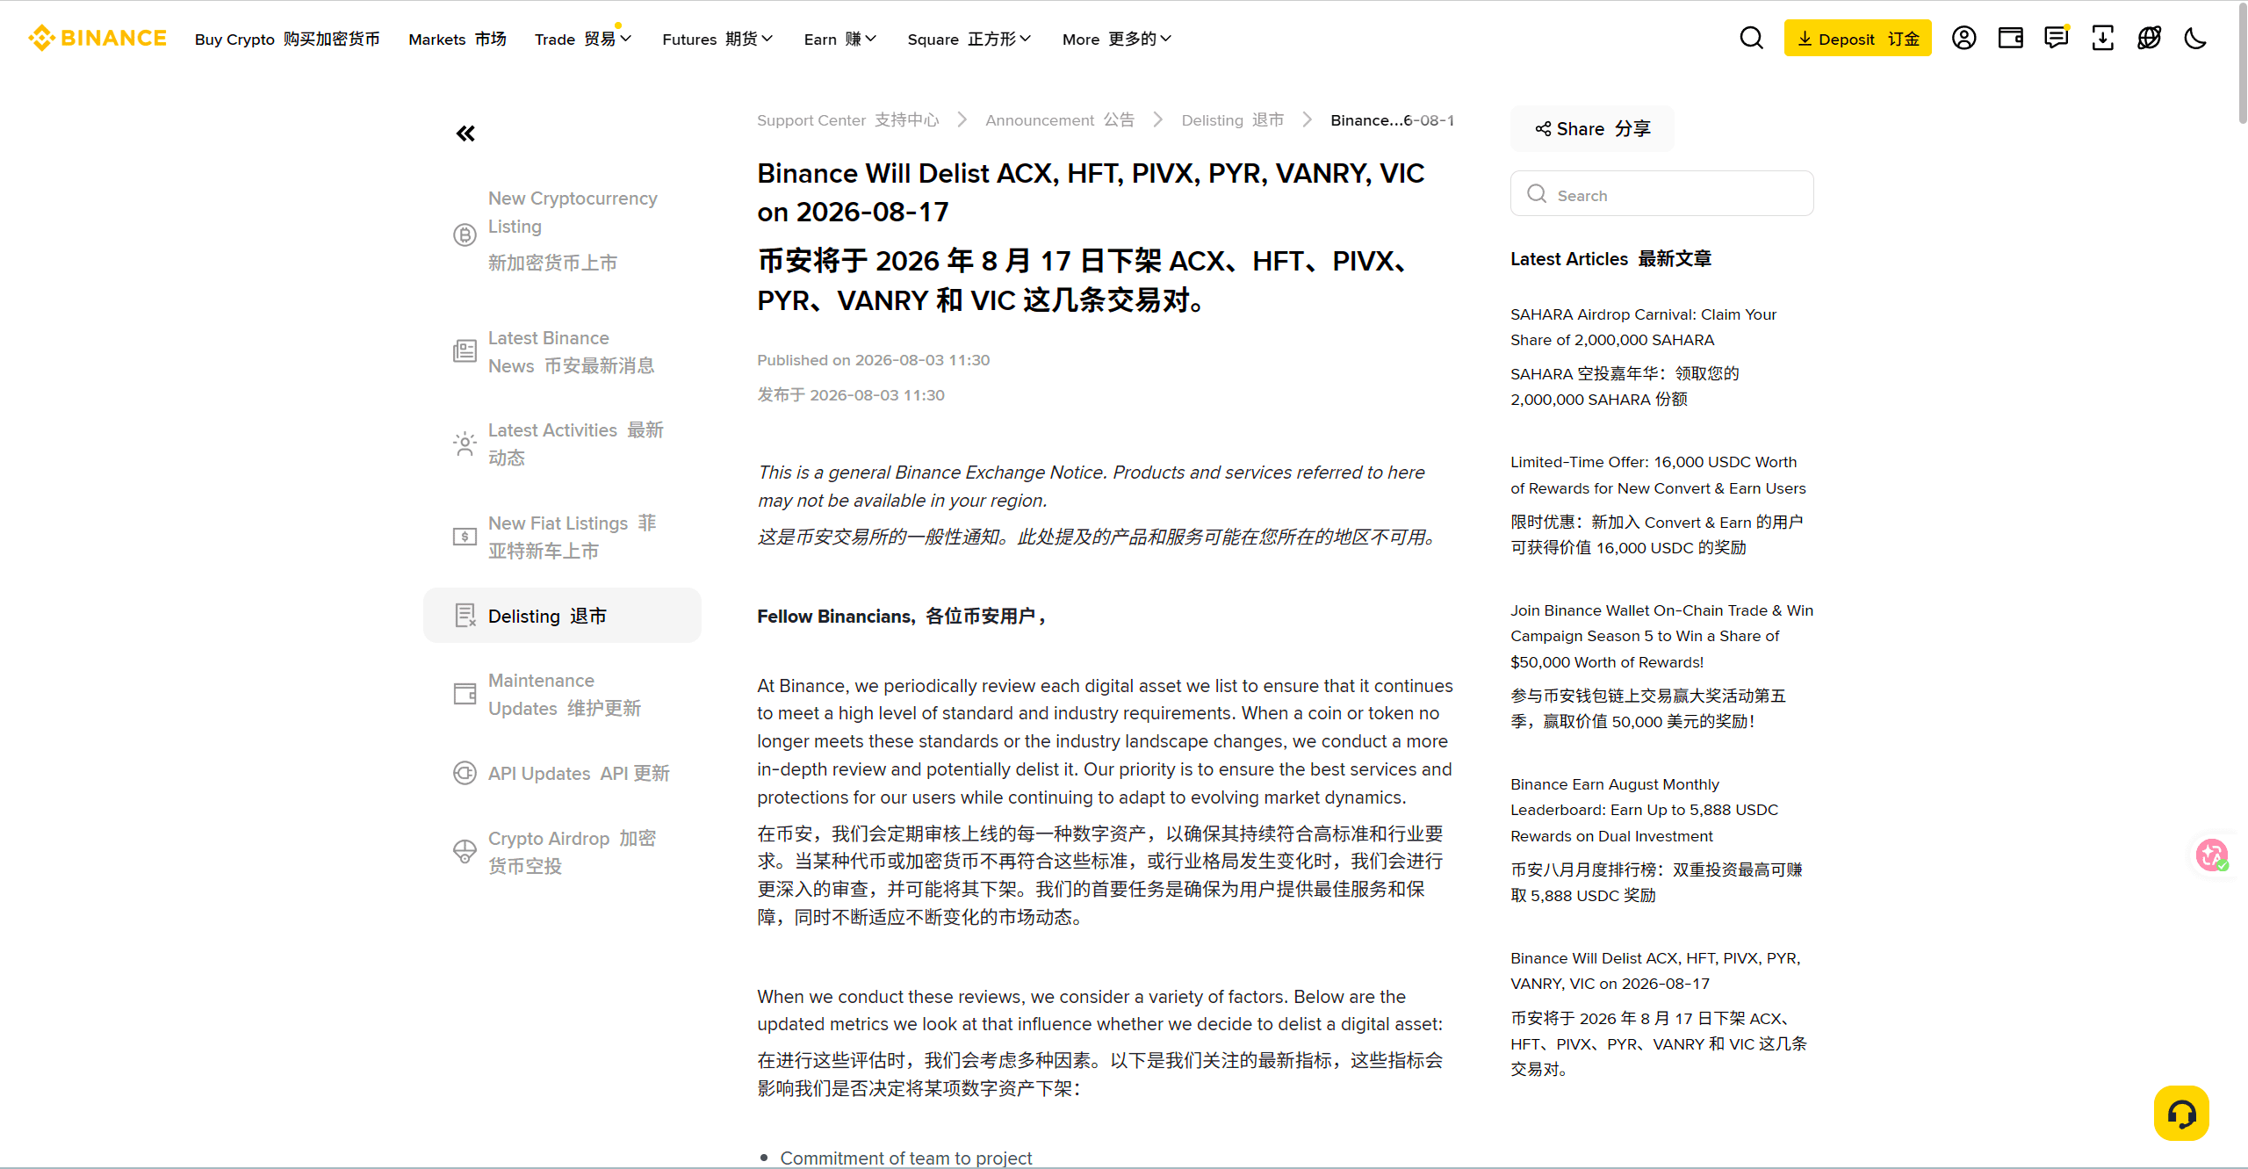Select Delisting sidebar item
Screen dimensions: 2248x1169
coord(562,615)
